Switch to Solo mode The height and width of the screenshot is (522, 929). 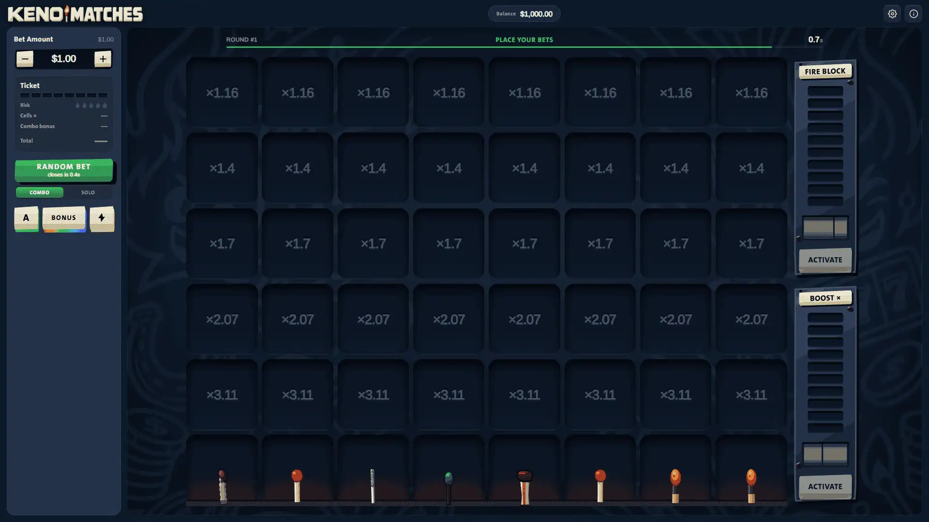coord(88,192)
